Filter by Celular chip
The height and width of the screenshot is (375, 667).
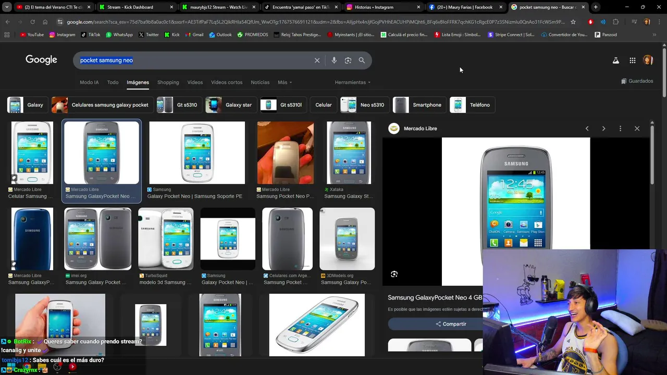coord(323,105)
